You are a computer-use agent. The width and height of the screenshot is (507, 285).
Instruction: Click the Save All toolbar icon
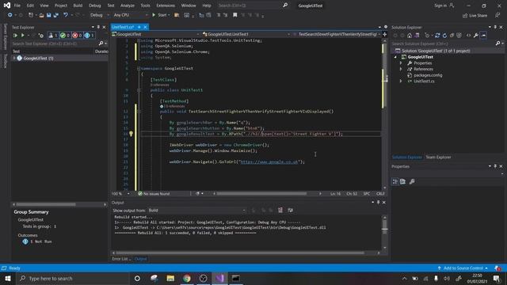tap(55, 15)
